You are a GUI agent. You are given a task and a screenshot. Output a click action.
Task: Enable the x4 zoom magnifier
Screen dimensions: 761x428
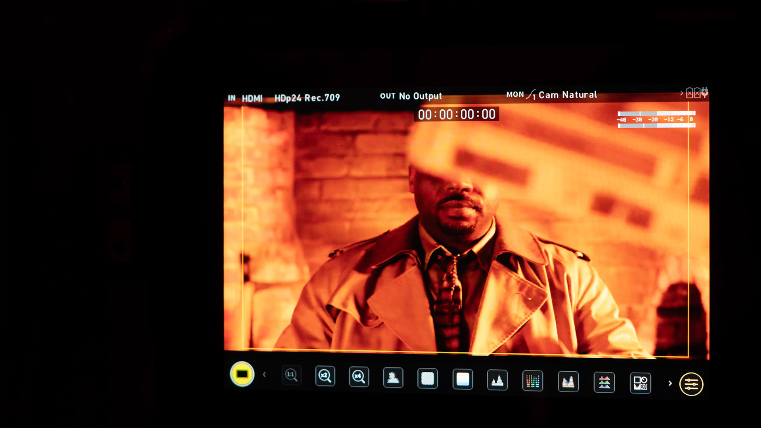pyautogui.click(x=359, y=376)
